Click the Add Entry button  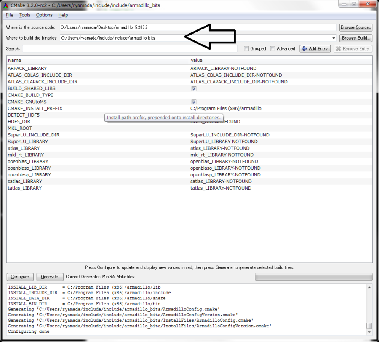point(315,48)
